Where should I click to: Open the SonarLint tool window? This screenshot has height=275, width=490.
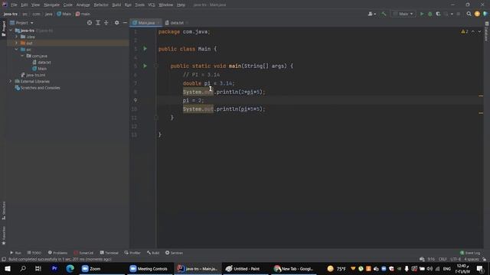point(83,253)
